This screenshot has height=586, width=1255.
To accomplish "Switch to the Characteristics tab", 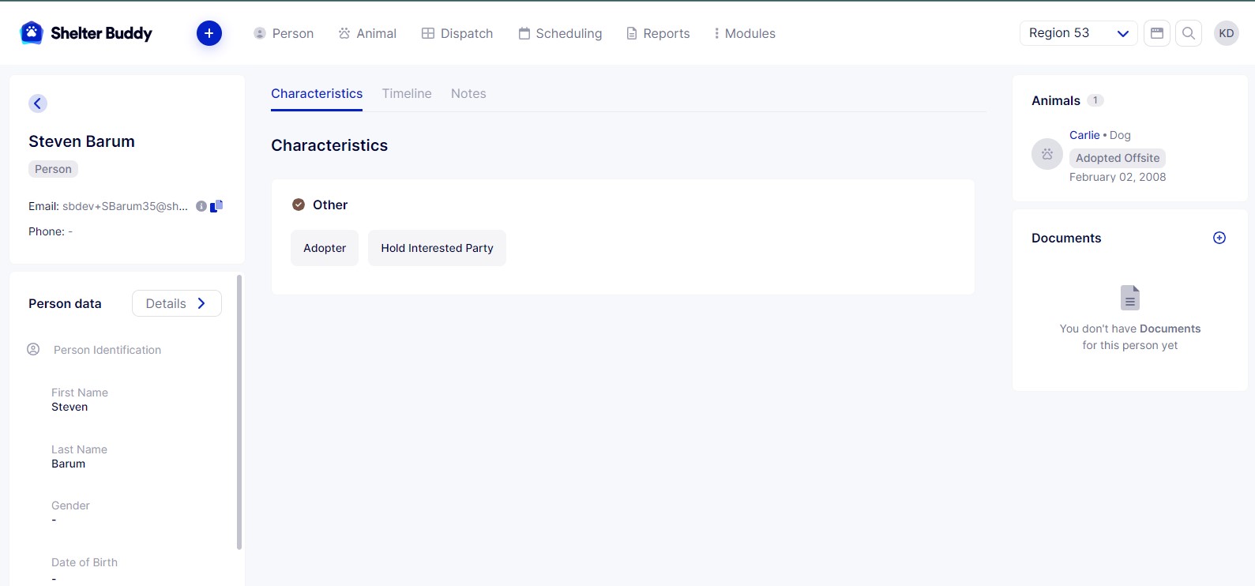I will pos(317,93).
